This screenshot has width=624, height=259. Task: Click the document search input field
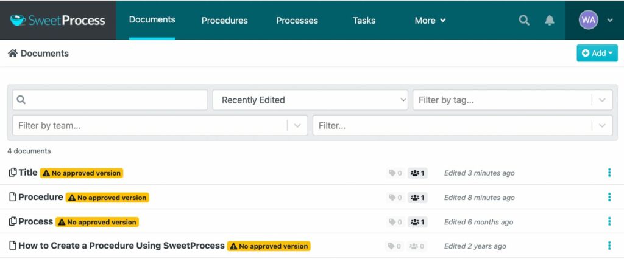click(x=110, y=100)
